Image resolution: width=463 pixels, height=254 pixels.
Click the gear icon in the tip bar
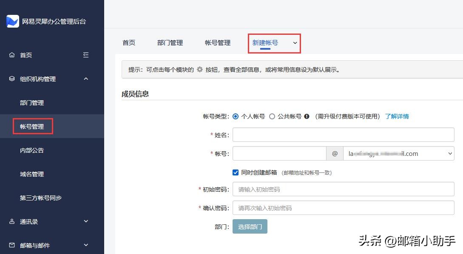pyautogui.click(x=199, y=69)
